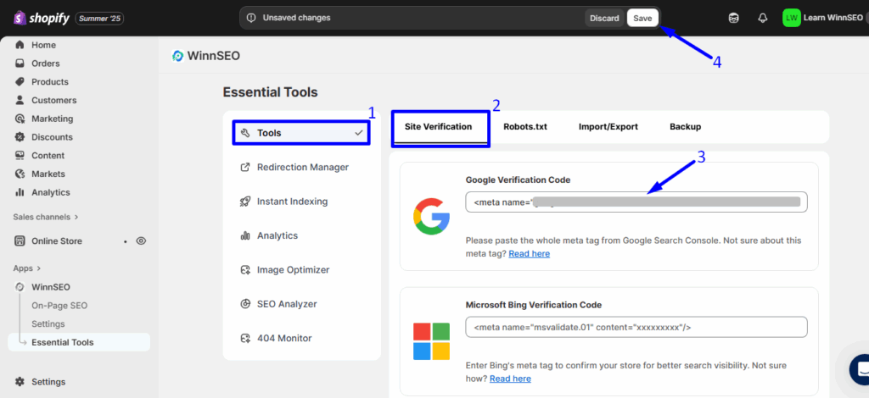
Task: Focus the Google Verification Code field
Action: tap(636, 202)
